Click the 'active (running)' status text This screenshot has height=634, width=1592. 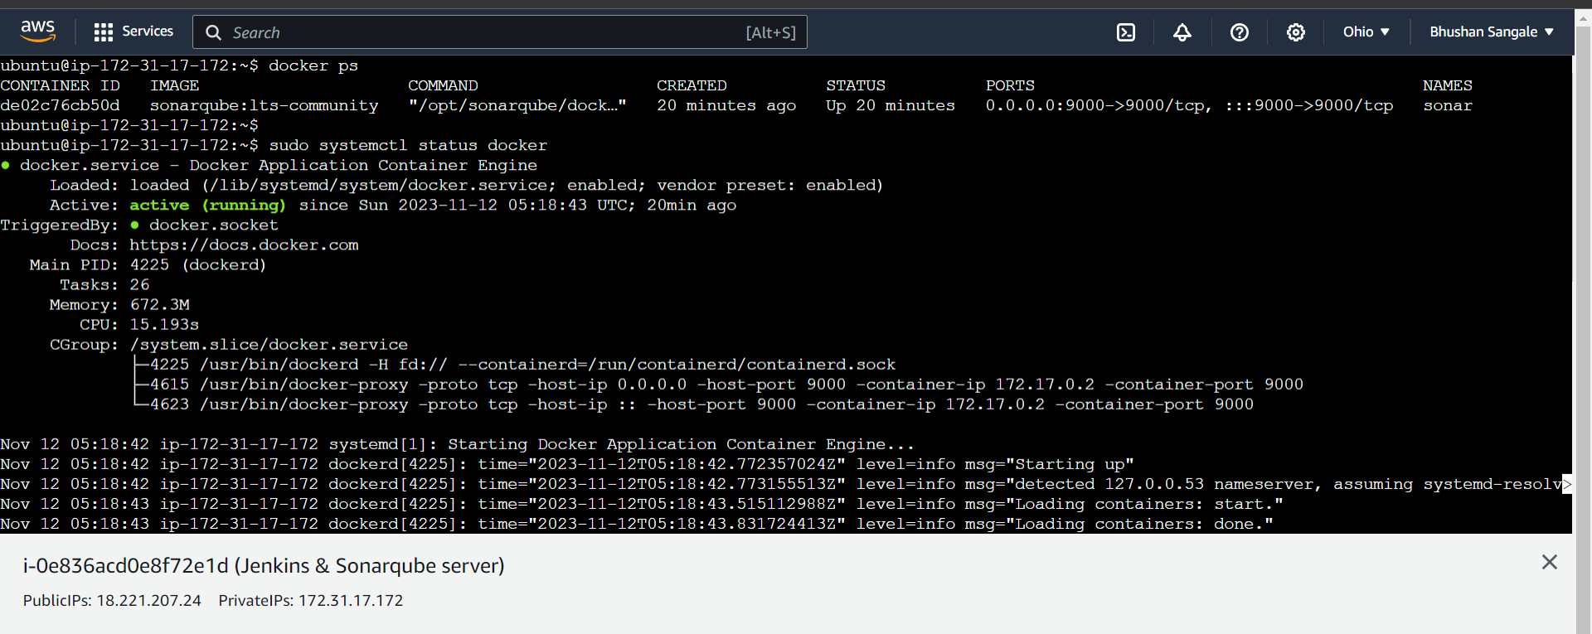pyautogui.click(x=207, y=206)
